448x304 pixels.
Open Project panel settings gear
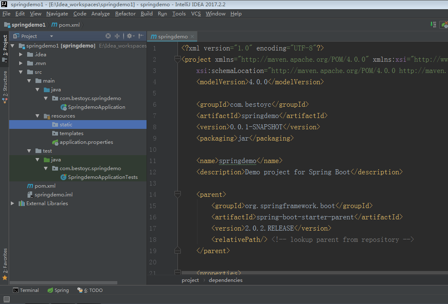(130, 36)
